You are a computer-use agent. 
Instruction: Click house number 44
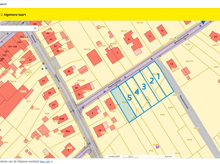click(48, 33)
